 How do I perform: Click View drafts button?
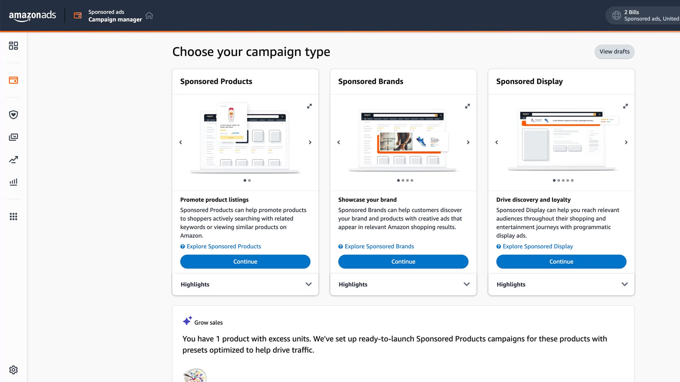tap(614, 51)
